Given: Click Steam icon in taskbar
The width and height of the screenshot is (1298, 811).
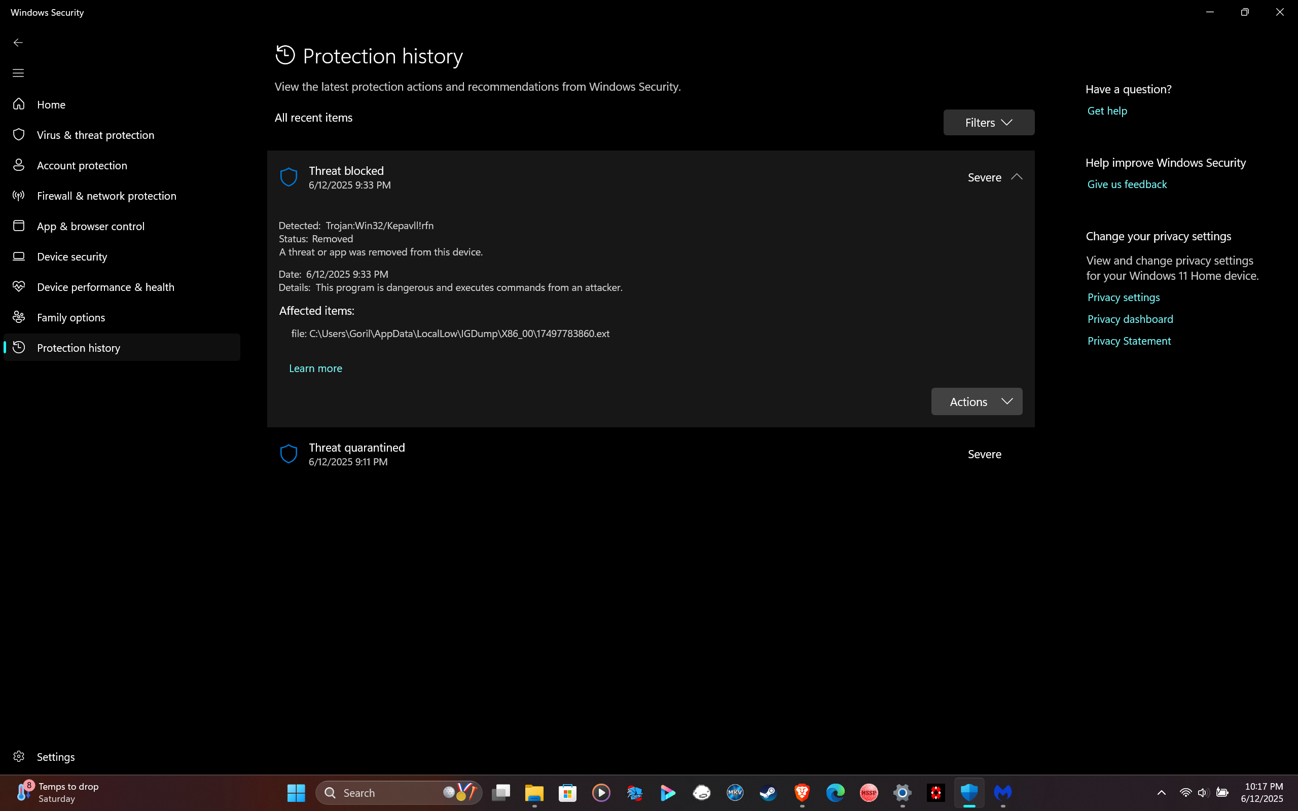Looking at the screenshot, I should click(768, 792).
